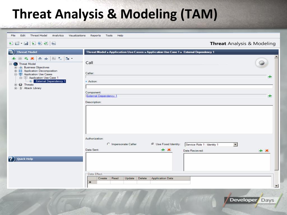Expand the Threats tree node

point(16,85)
